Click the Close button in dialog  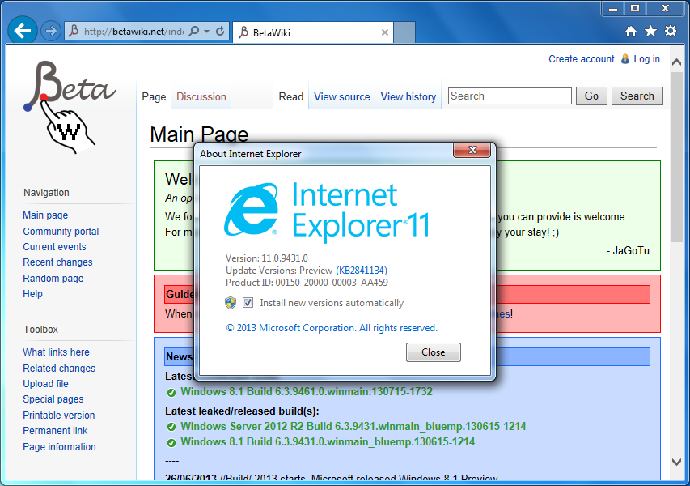click(x=433, y=352)
